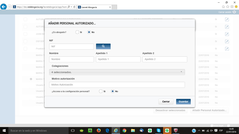Click into the Motivo Autorización field
The height and width of the screenshot is (134, 239).
tap(117, 85)
